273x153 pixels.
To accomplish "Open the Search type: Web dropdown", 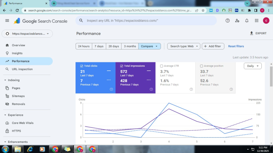I will click(184, 46).
